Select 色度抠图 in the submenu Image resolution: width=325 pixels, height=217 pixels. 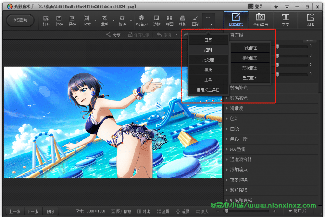pos(250,78)
